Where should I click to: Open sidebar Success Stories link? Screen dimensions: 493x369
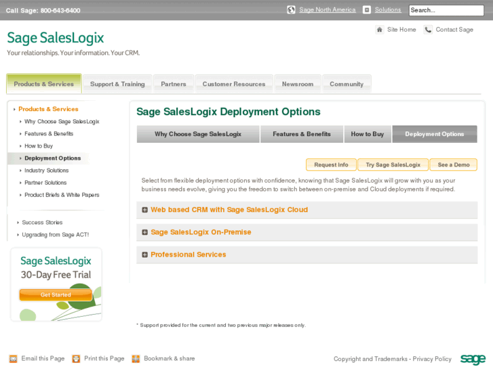(x=42, y=222)
